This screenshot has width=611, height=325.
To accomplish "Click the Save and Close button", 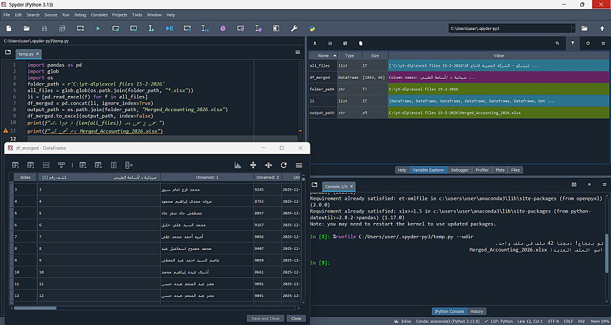I will pyautogui.click(x=265, y=318).
